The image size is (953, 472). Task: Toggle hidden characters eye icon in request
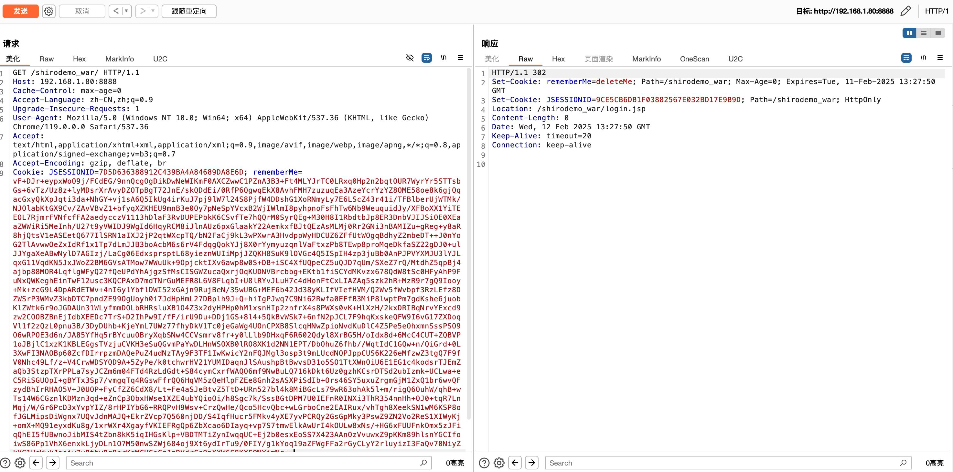pyautogui.click(x=410, y=58)
